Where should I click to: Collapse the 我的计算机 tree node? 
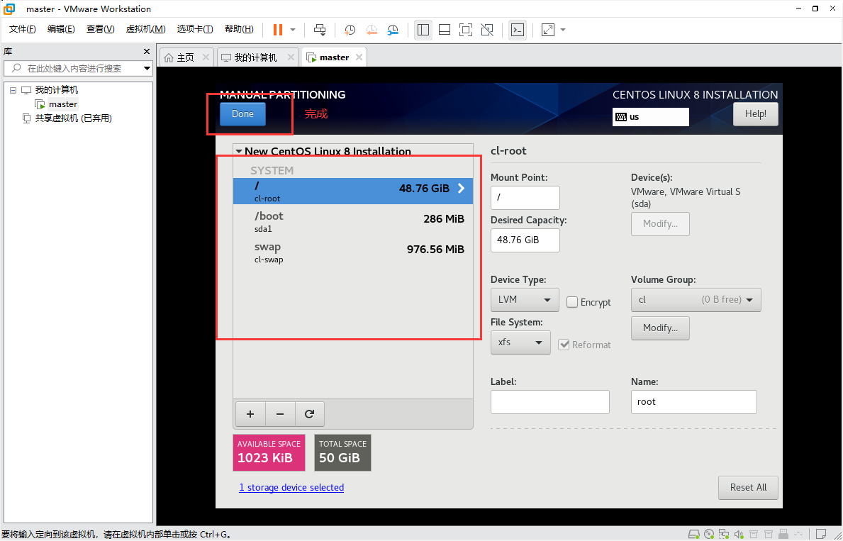click(x=13, y=90)
